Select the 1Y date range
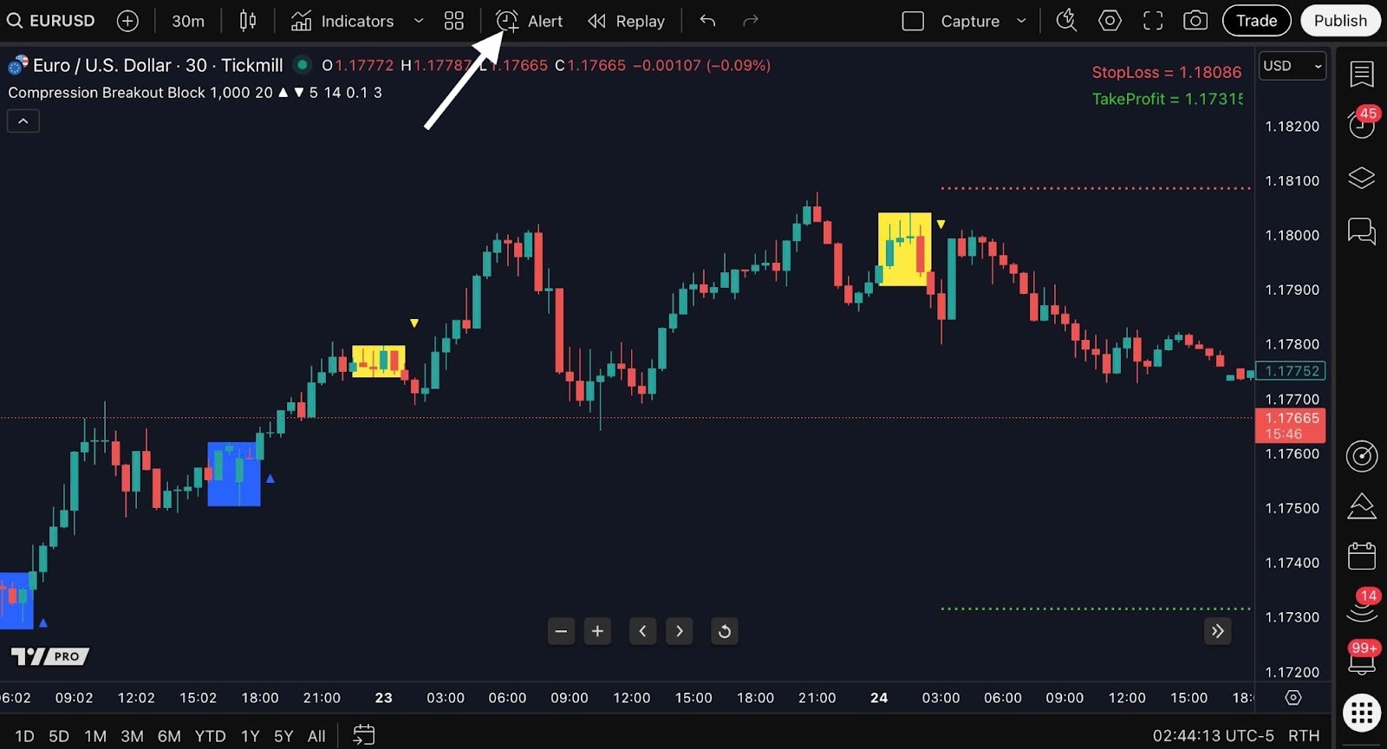 tap(251, 736)
